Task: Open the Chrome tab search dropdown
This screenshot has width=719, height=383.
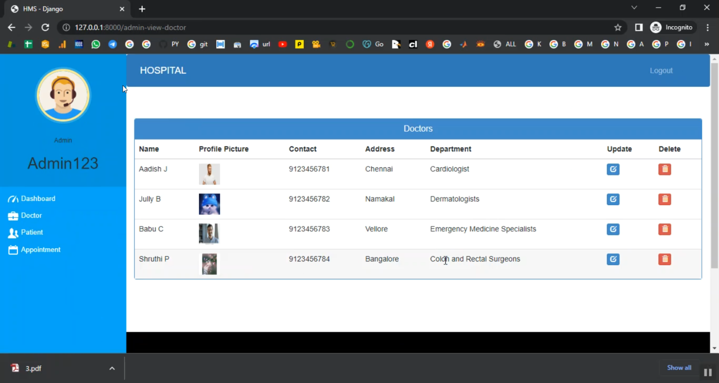Action: click(634, 8)
